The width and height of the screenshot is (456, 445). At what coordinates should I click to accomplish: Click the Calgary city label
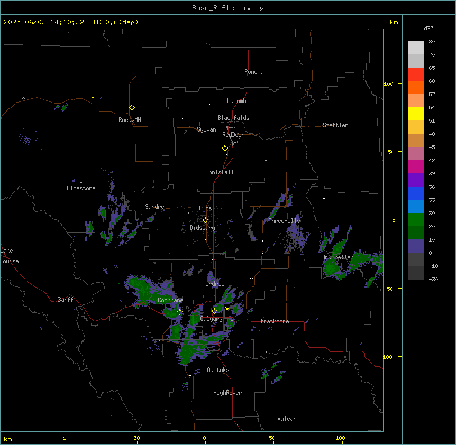coord(212,319)
